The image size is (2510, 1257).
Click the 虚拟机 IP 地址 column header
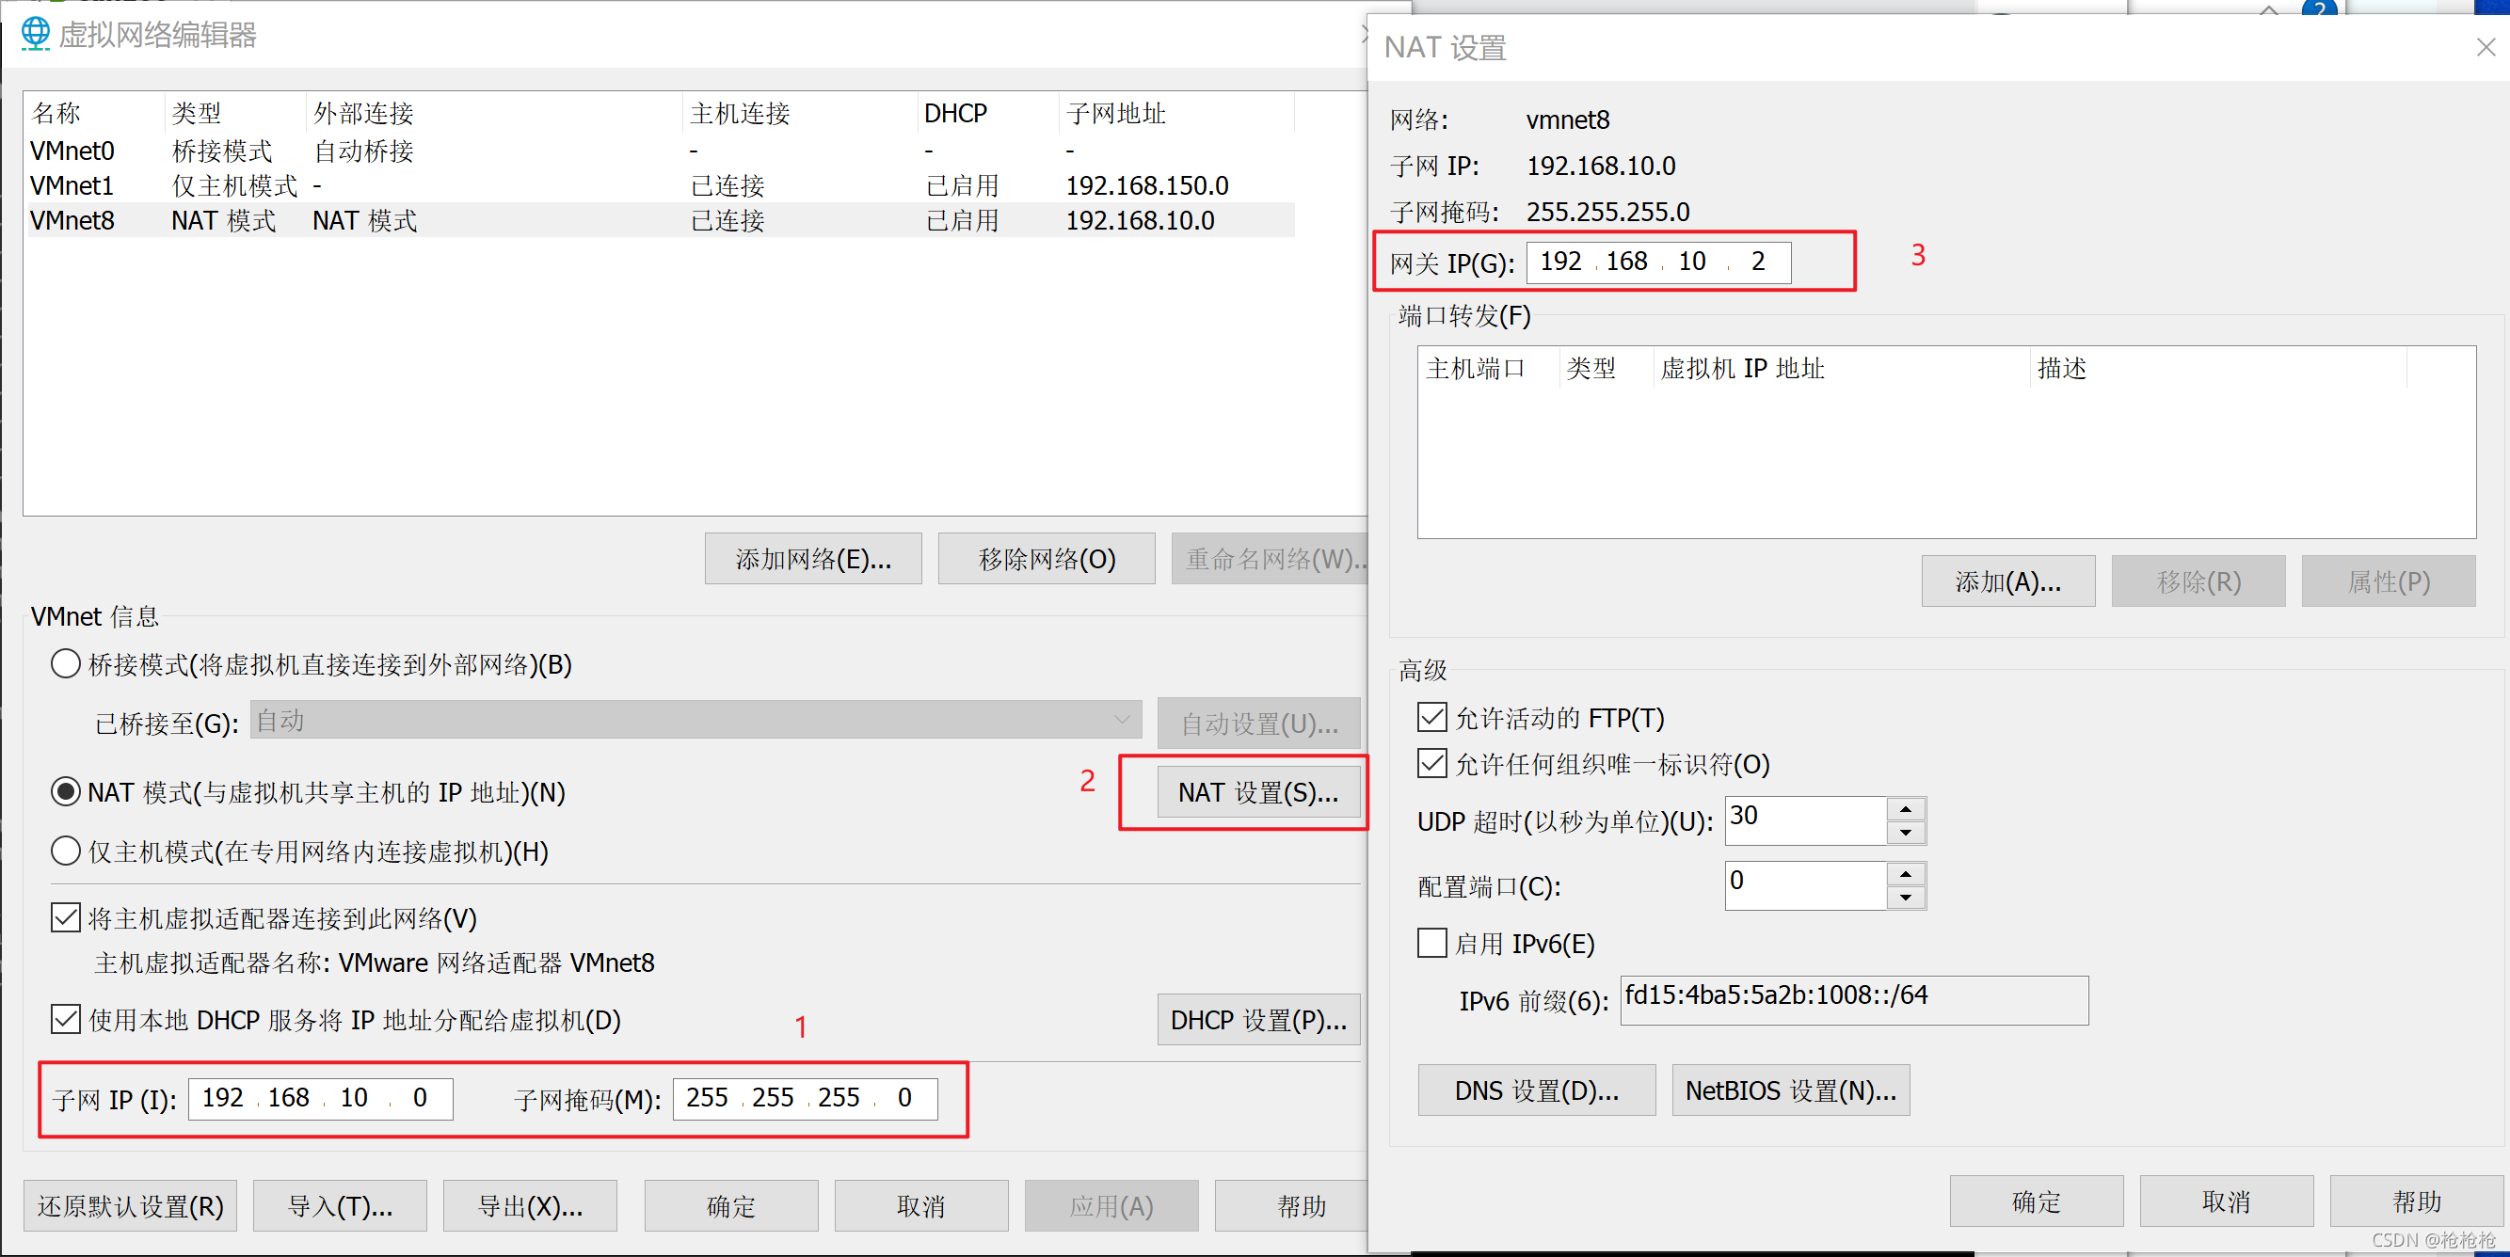click(1842, 368)
